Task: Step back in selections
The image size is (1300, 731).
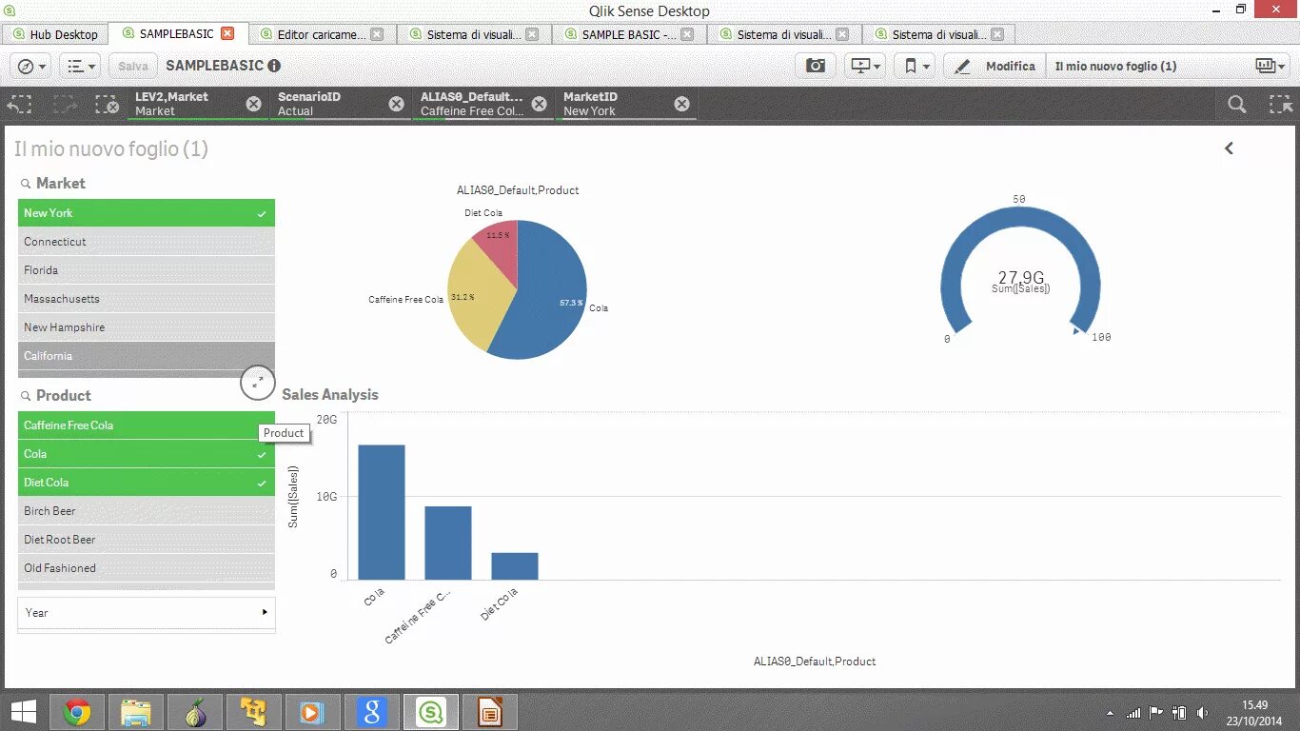Action: (x=21, y=105)
